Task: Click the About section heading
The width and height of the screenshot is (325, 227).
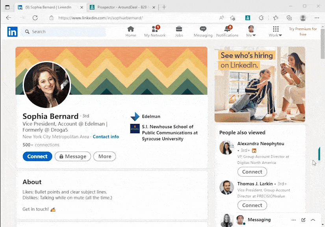Action: [x=32, y=182]
